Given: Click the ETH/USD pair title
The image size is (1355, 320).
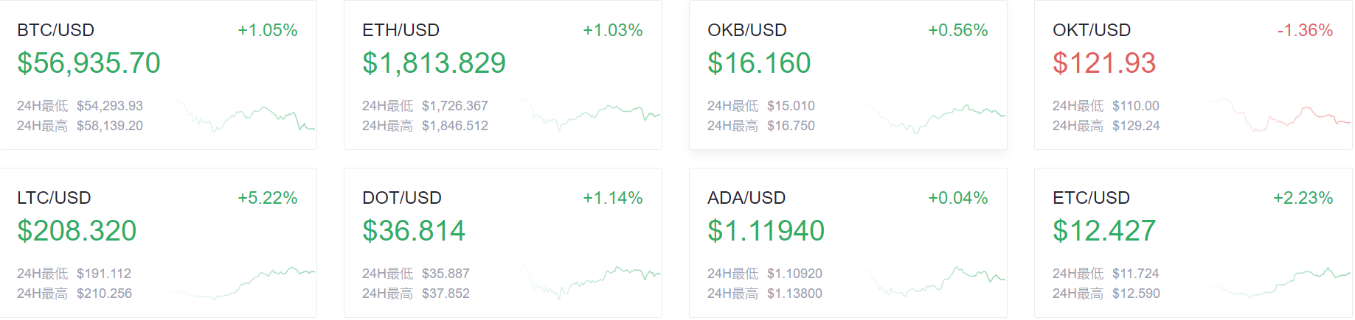Looking at the screenshot, I should 401,30.
